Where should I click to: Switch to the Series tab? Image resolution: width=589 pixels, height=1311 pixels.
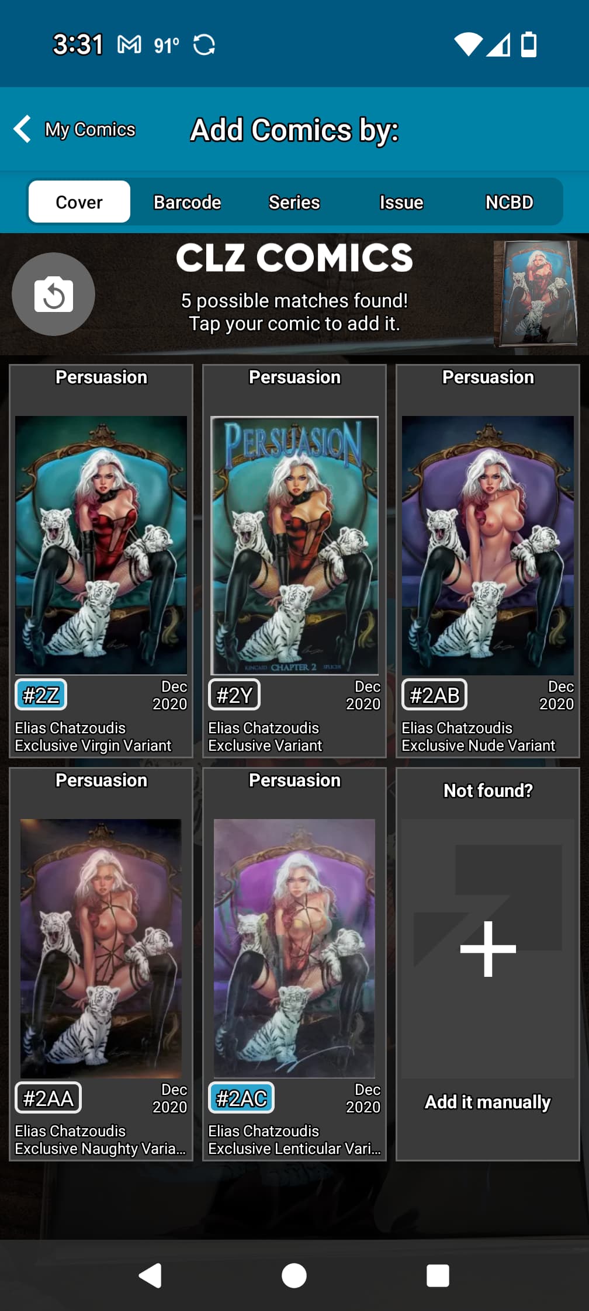[294, 202]
